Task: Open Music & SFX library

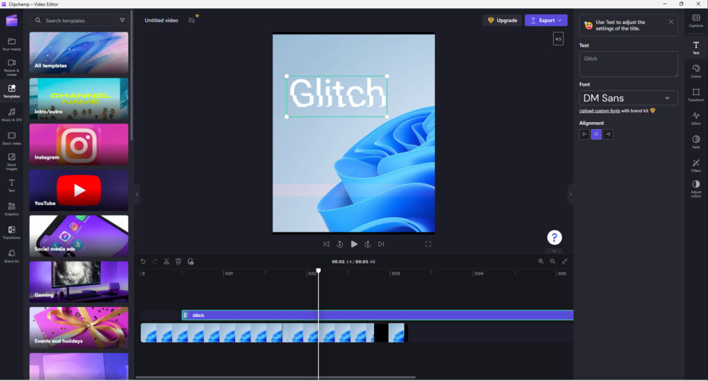Action: 12,115
